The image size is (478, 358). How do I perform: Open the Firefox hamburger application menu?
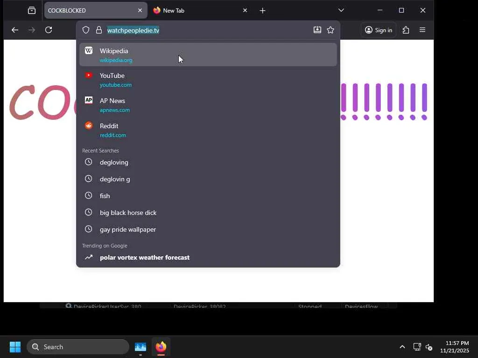422,30
